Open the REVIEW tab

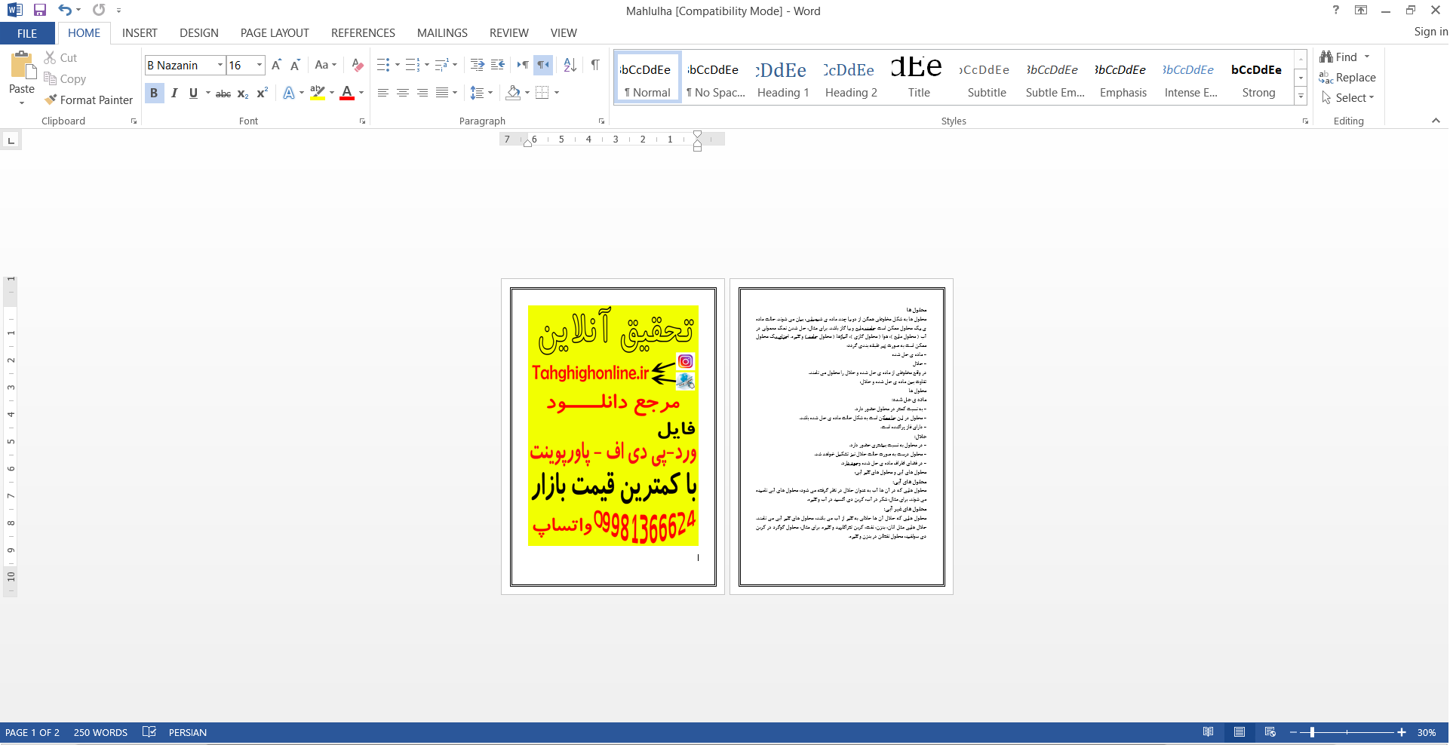(509, 33)
